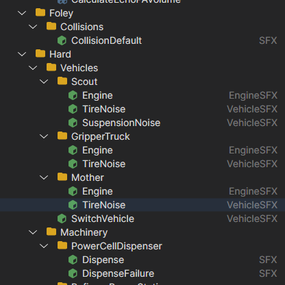
Task: Click VehicleSFX label beside Mother TireNoise
Action: 252,205
